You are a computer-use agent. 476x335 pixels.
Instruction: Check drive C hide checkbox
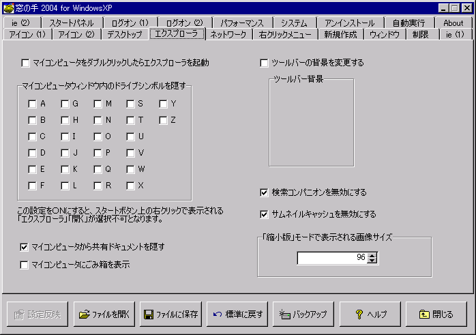[32, 136]
